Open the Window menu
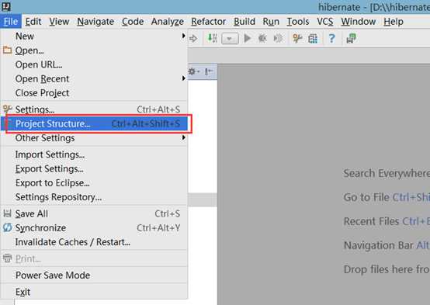This screenshot has height=305, width=430. point(358,22)
